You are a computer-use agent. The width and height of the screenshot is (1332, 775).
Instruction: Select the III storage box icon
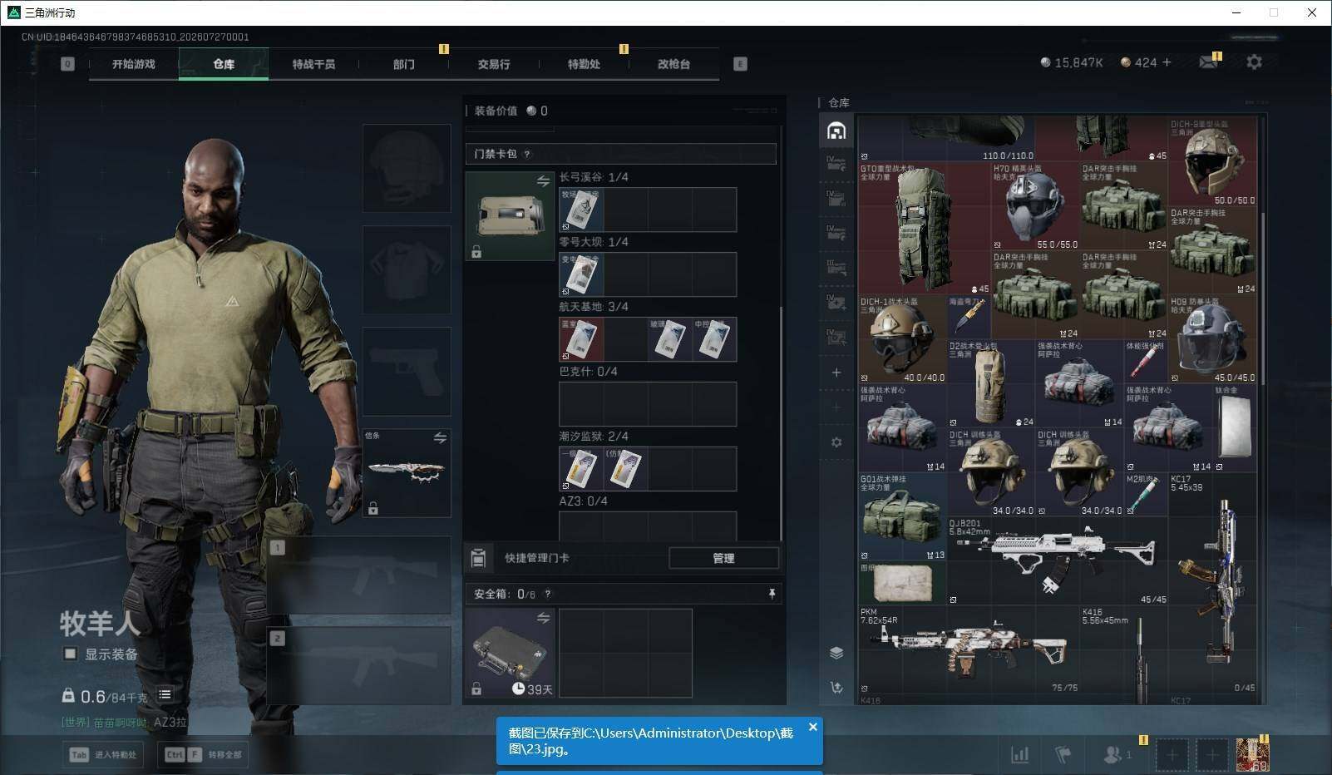(836, 267)
